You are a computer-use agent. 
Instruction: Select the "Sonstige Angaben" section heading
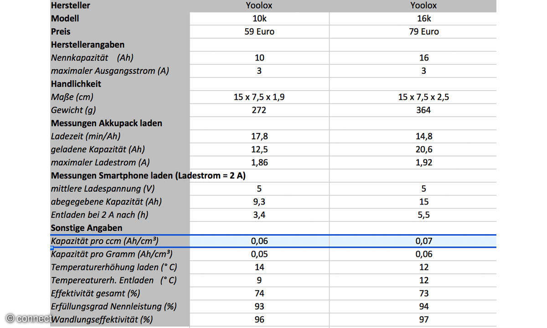(87, 228)
